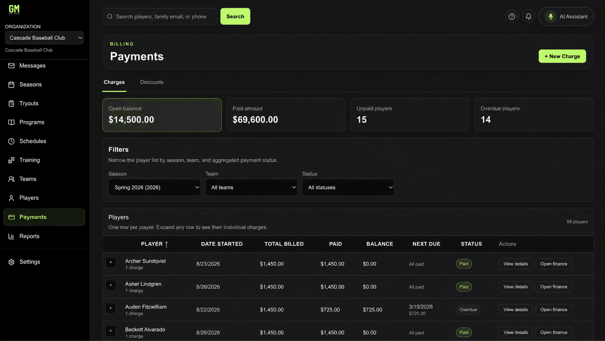
Task: Select the Open balance summary card
Action: pyautogui.click(x=162, y=115)
